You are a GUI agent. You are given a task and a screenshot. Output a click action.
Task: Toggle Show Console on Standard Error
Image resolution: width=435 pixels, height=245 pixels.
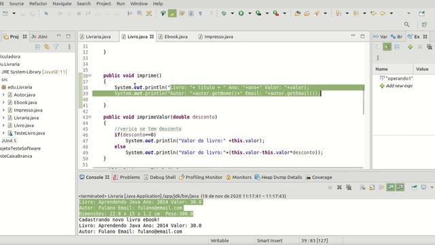(400, 188)
